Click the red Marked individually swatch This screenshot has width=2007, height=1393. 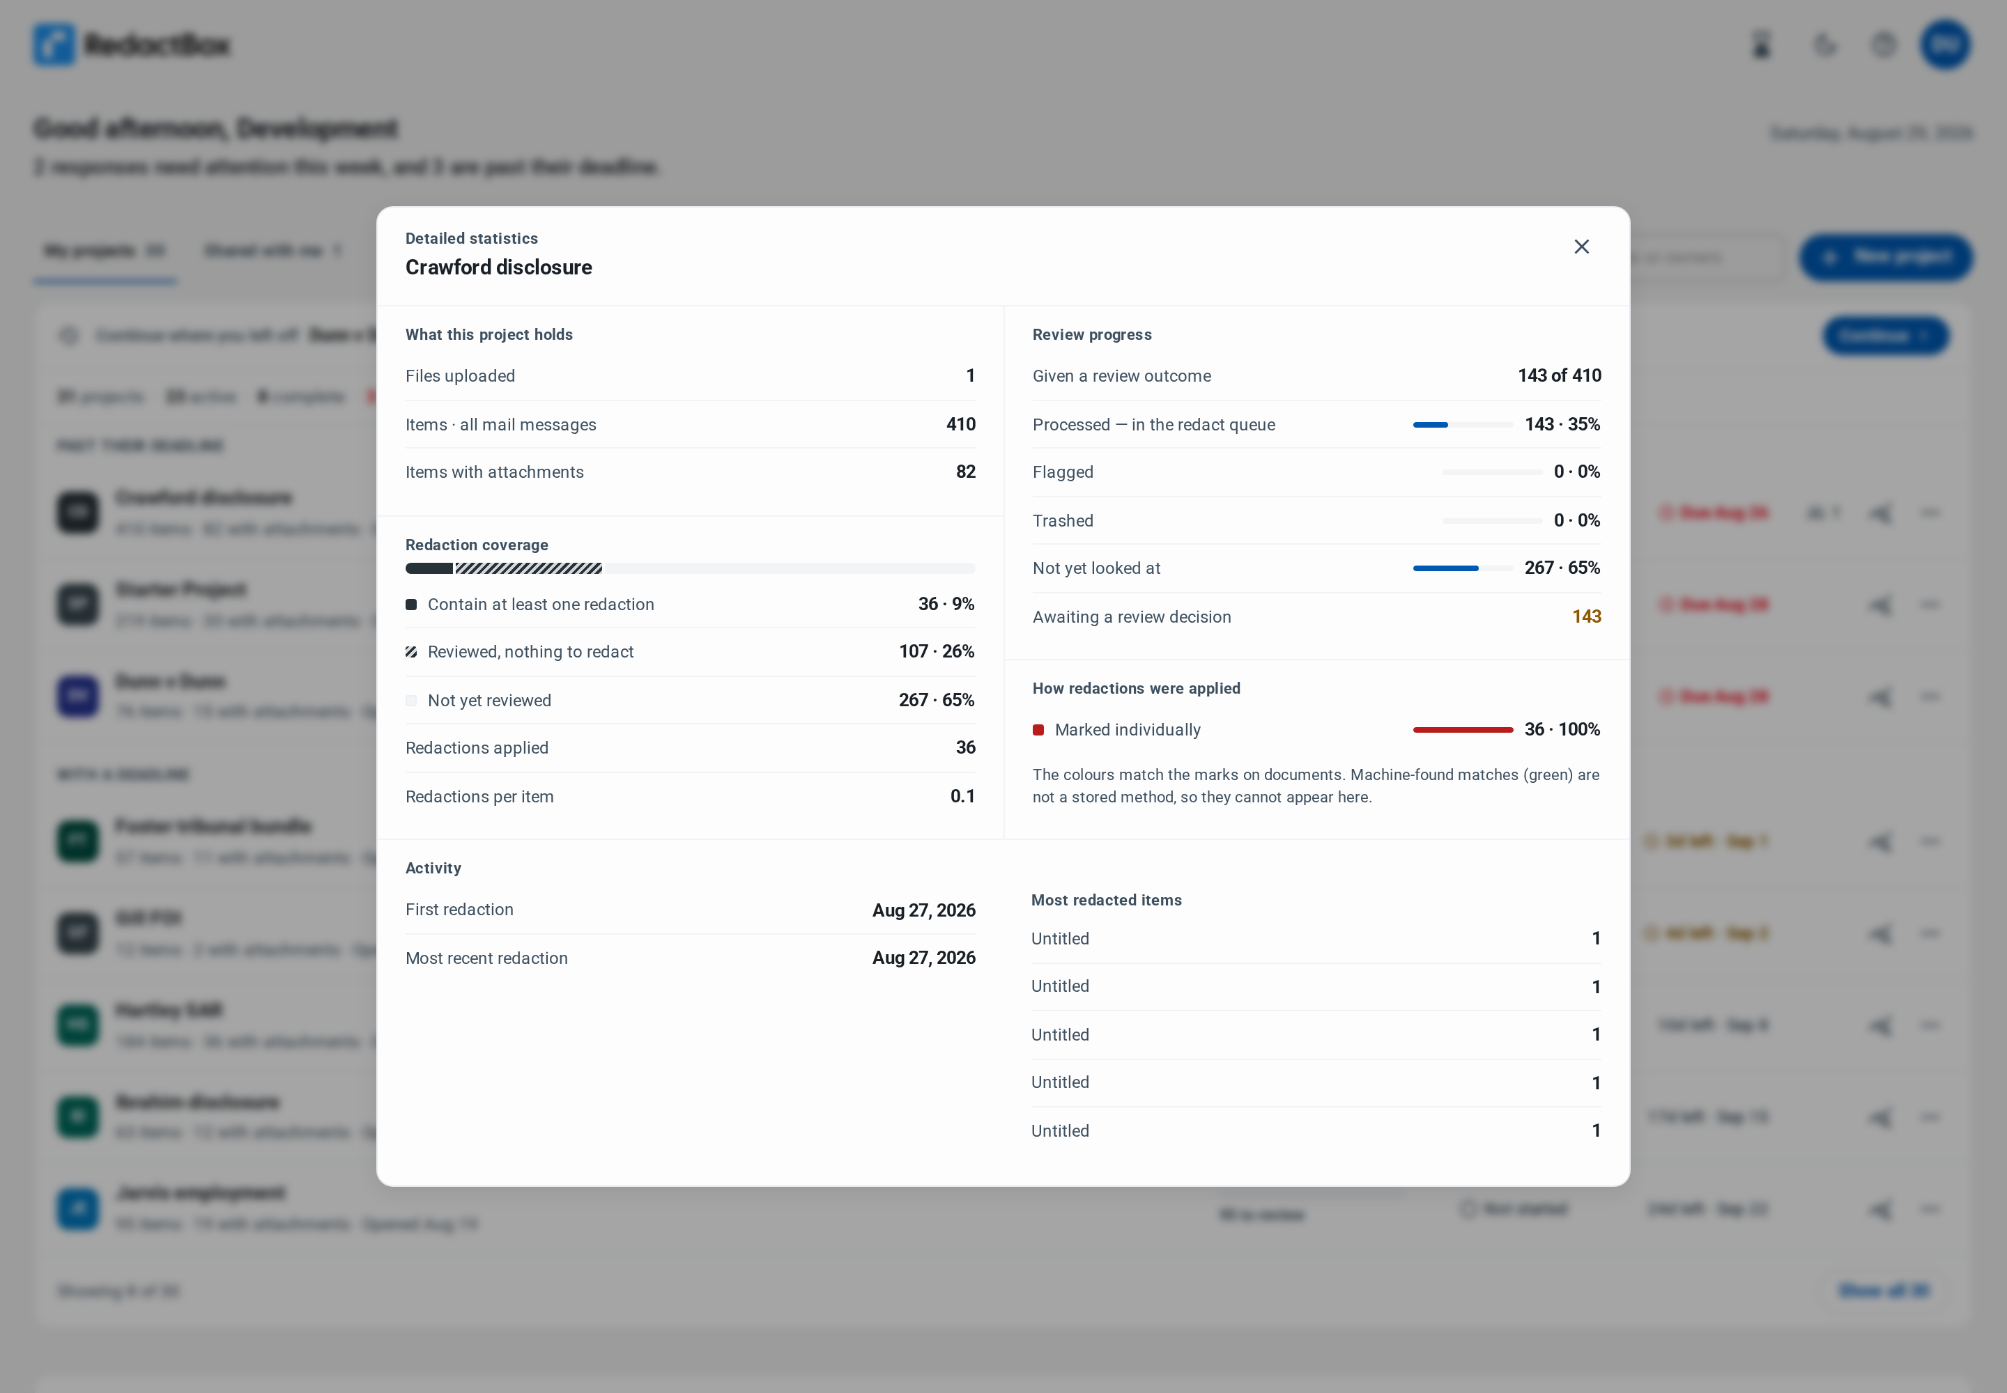[1038, 731]
